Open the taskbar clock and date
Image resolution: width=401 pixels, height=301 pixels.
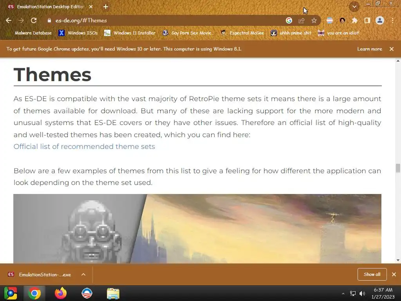click(383, 293)
